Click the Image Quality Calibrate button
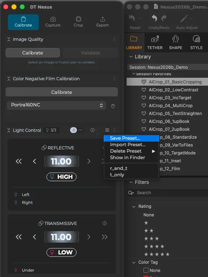The width and height of the screenshot is (208, 277). tap(33, 53)
